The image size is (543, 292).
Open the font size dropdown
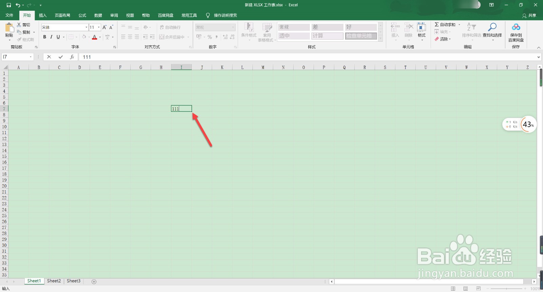99,27
